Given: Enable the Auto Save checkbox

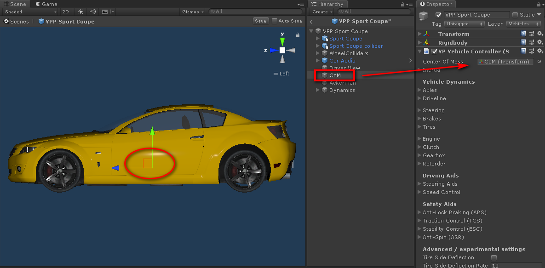Looking at the screenshot, I should [x=275, y=21].
